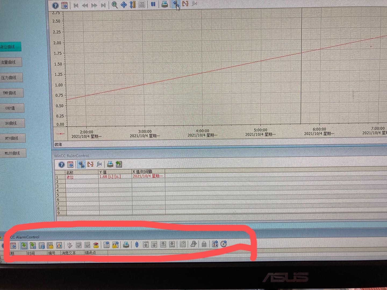Switch to 流量曲线 view

click(11, 62)
